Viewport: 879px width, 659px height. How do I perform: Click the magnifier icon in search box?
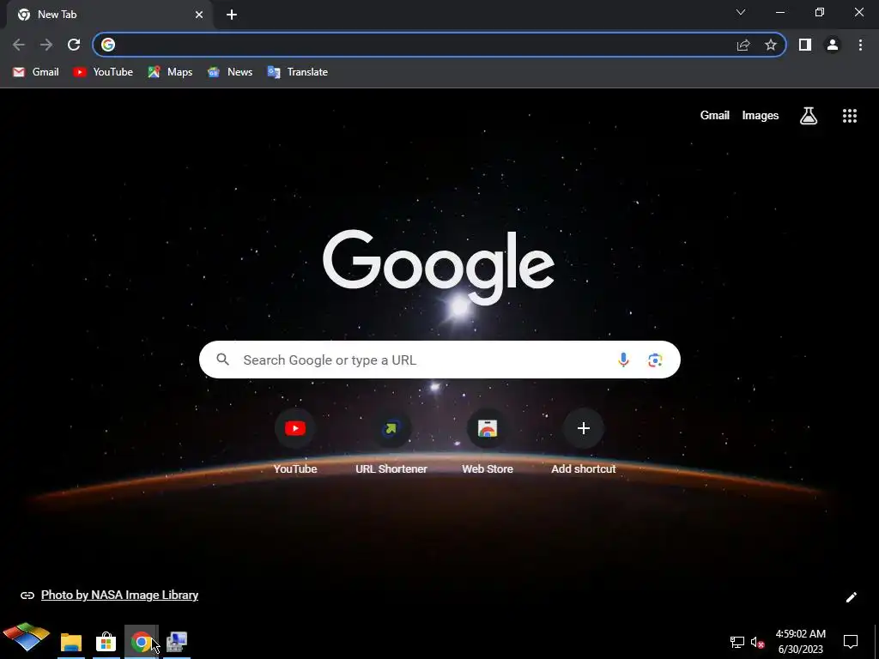point(222,360)
